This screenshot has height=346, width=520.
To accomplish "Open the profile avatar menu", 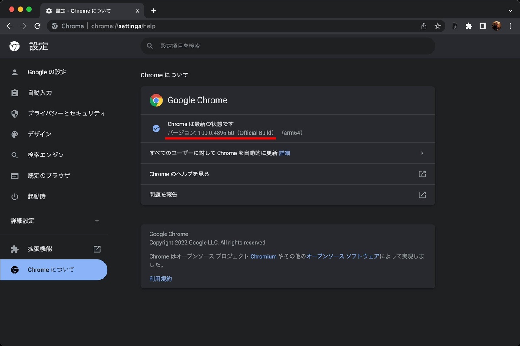I will pos(497,26).
